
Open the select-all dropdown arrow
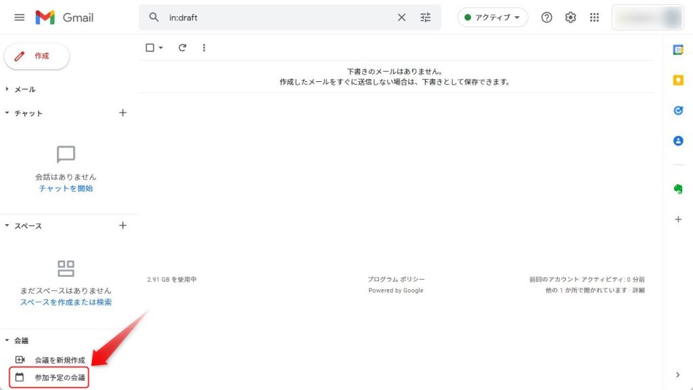click(x=161, y=47)
